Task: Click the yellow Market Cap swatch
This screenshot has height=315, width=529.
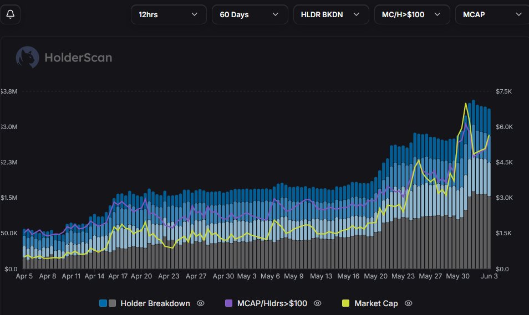Action: click(x=346, y=303)
